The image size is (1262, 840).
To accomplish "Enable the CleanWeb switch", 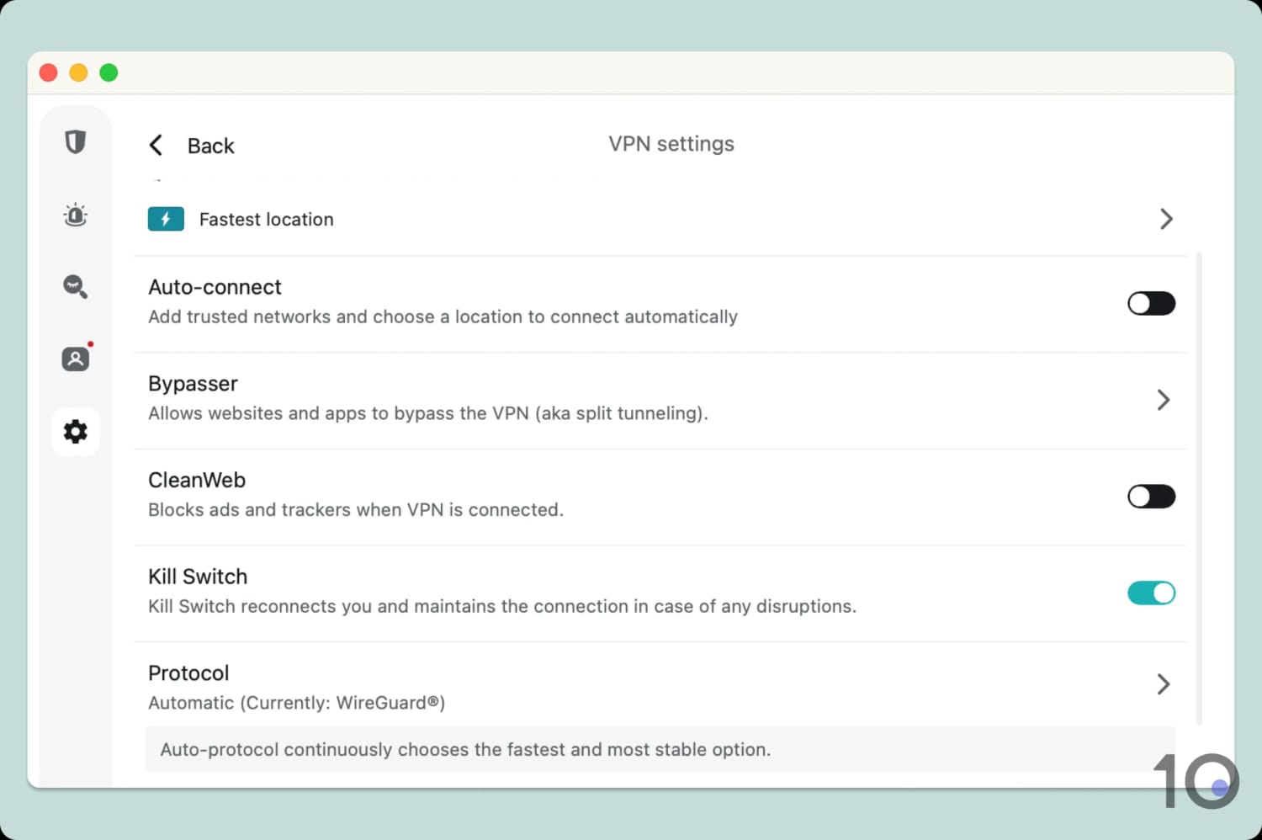I will click(1151, 497).
